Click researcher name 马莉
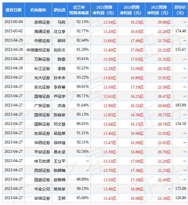188x205 pixels. [x=62, y=22]
